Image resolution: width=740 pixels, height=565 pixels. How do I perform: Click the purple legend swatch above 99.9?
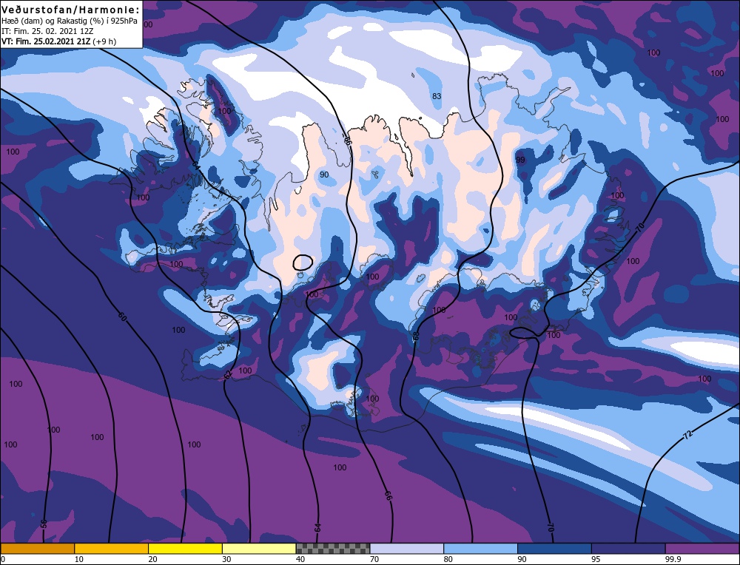[702, 548]
